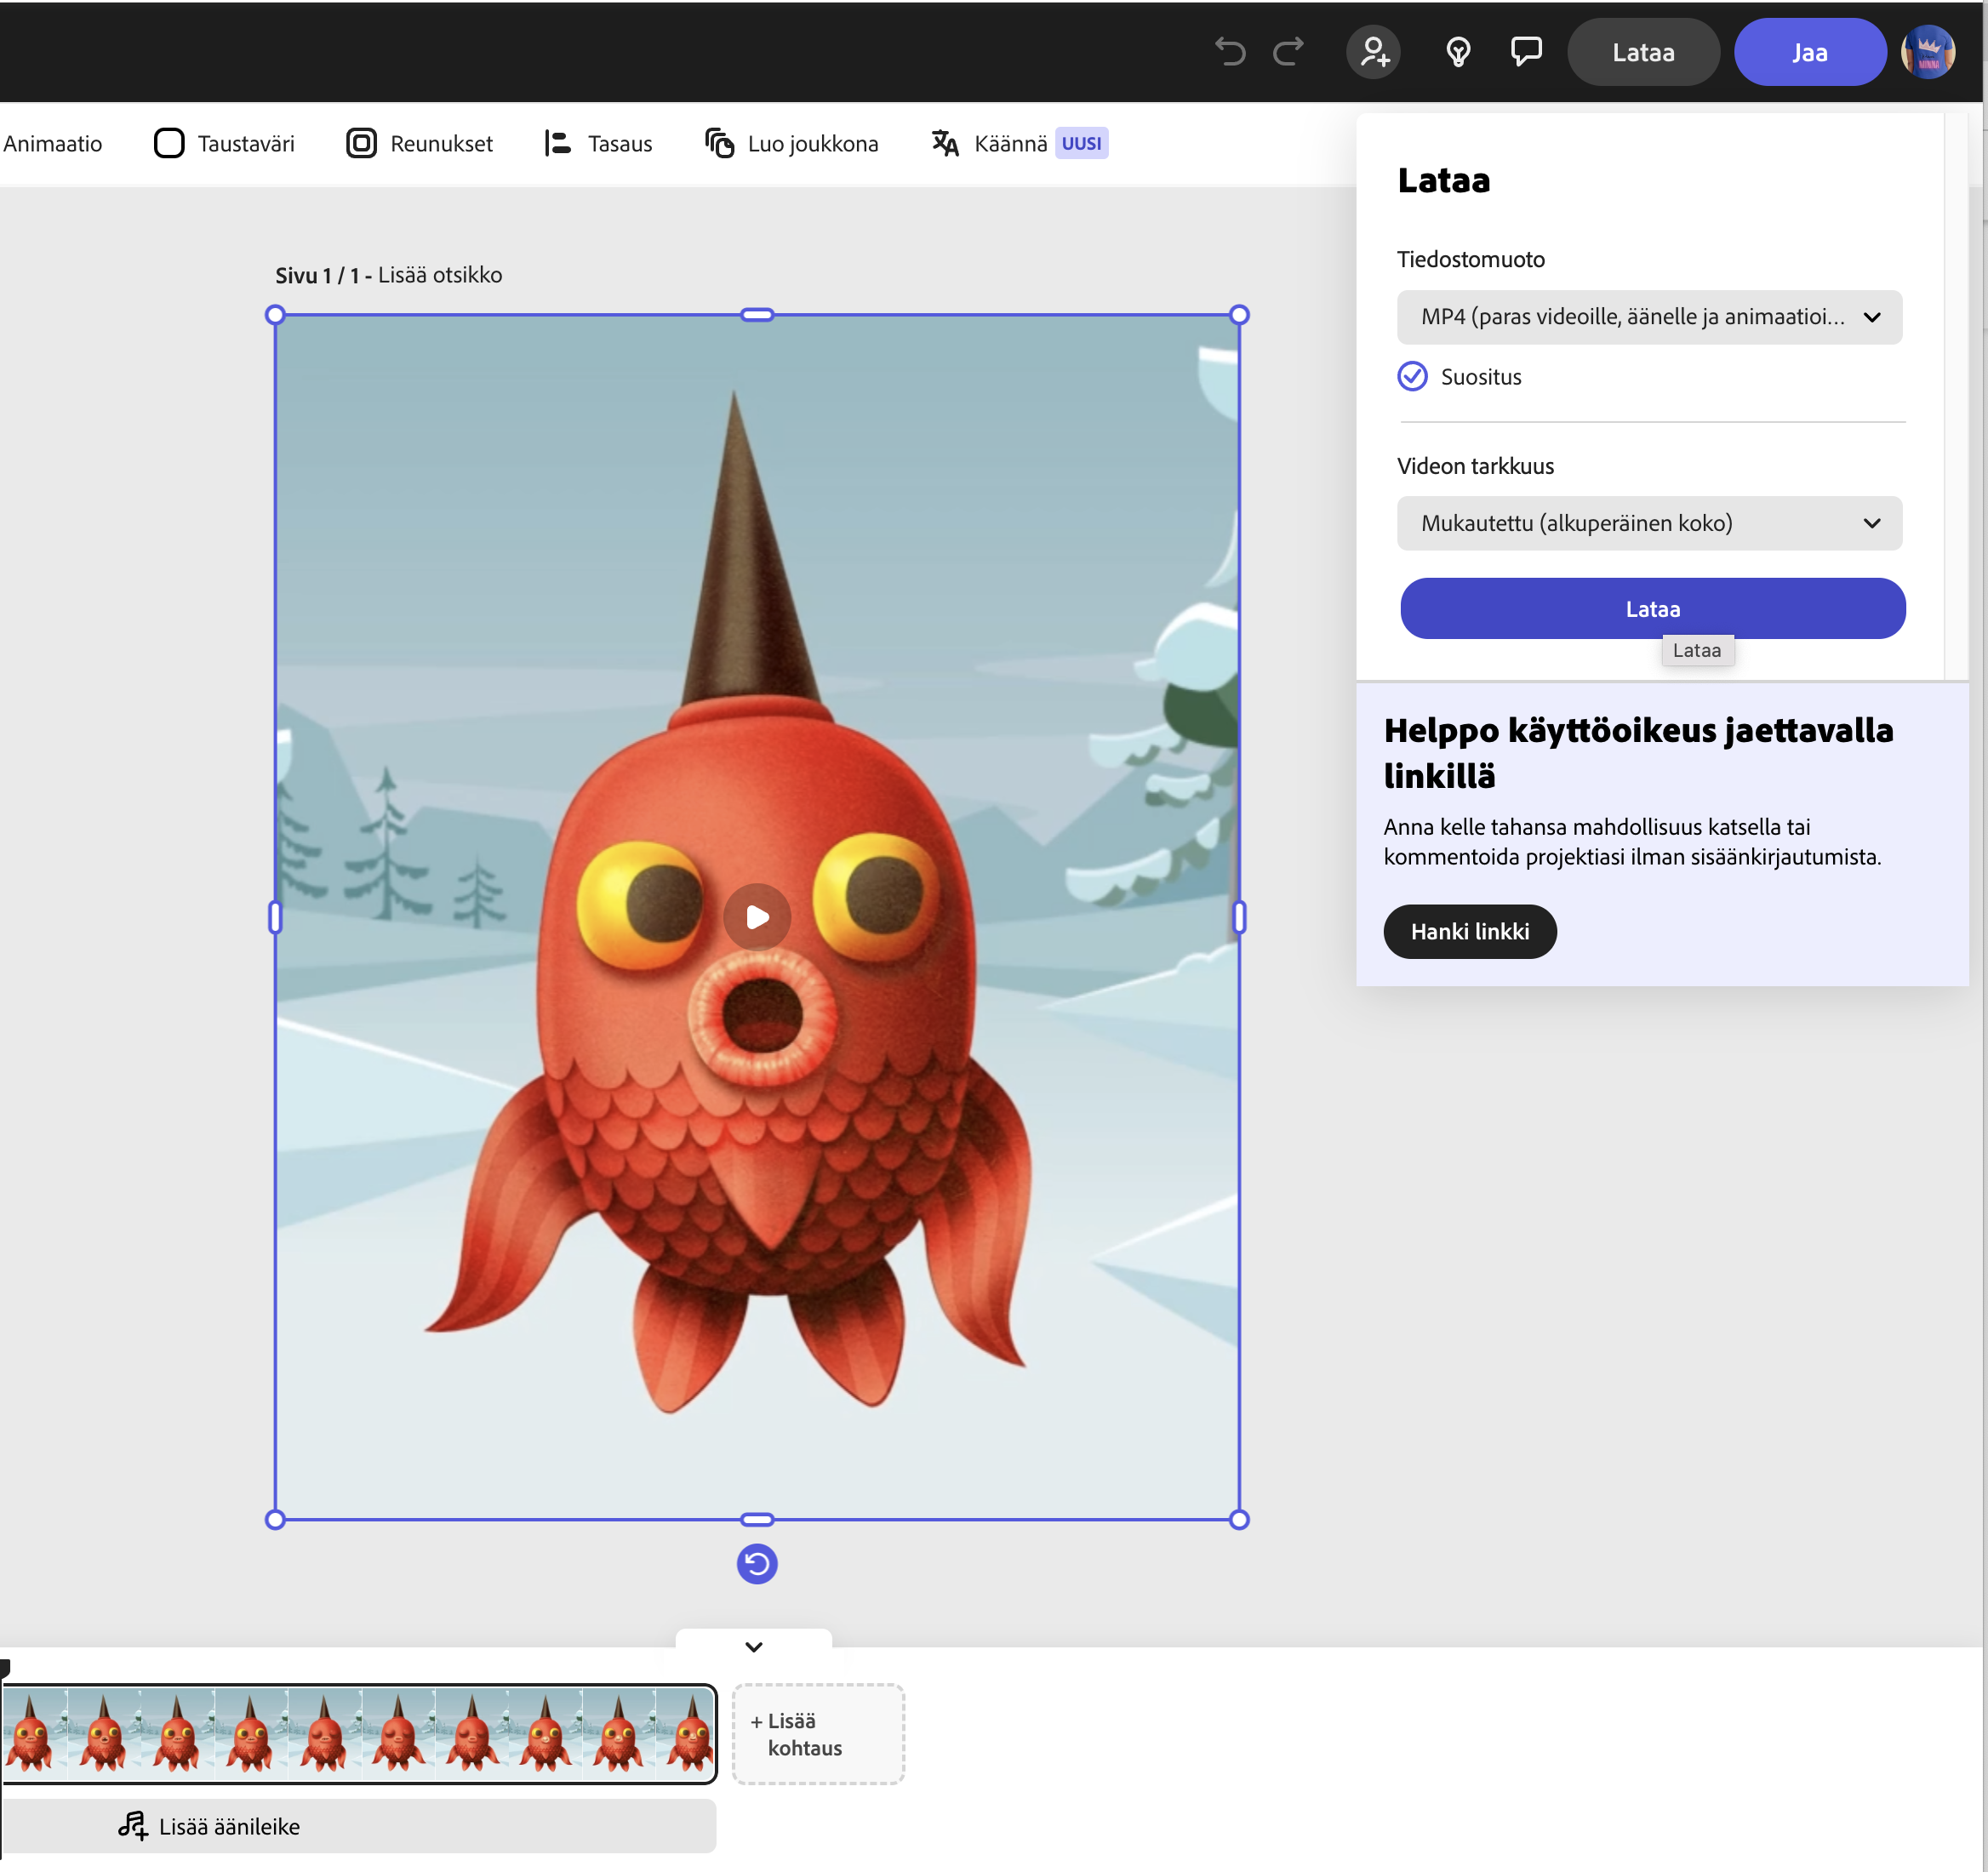Viewport: 1988px width, 1872px height.
Task: Toggle the Suositus recommendation checkmark
Action: tap(1412, 376)
